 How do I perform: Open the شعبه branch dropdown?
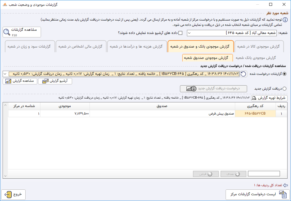[232, 33]
